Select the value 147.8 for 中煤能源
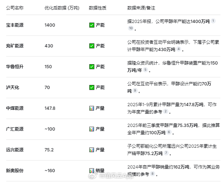223x182 pixels. coord(50,108)
